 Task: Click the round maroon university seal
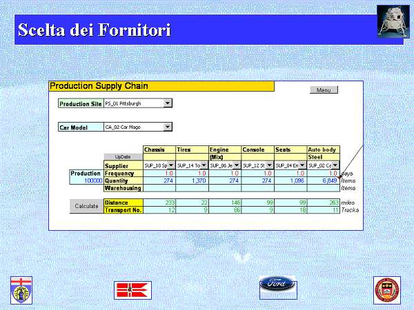pyautogui.click(x=387, y=290)
